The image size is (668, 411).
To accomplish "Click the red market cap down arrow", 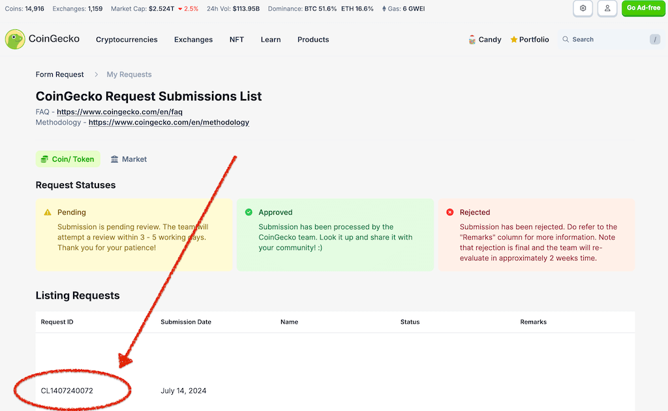I will pos(180,9).
